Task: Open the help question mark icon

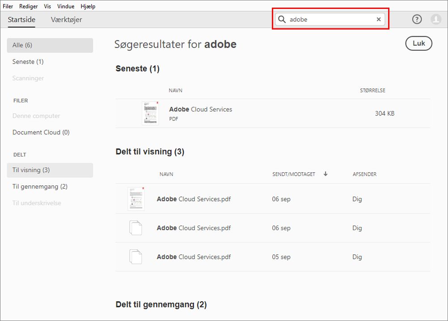Action: (x=417, y=19)
